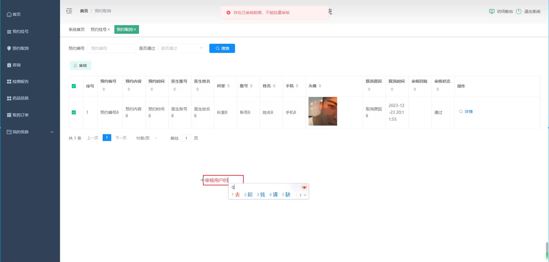Select IME candidate 2 起
Image resolution: width=549 pixels, height=262 pixels.
[x=248, y=194]
